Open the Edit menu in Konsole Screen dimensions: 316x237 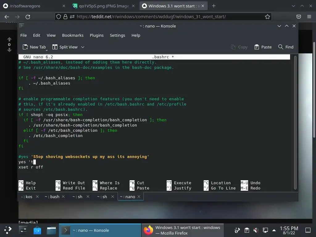[36, 35]
